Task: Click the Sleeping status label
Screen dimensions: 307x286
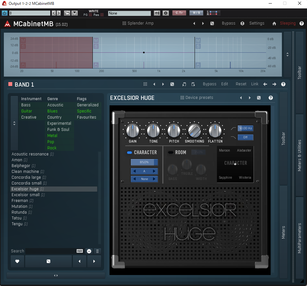Action: 288,23
